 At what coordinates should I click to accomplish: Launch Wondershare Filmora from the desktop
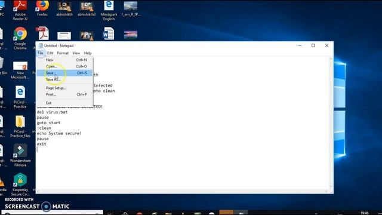coord(20,155)
